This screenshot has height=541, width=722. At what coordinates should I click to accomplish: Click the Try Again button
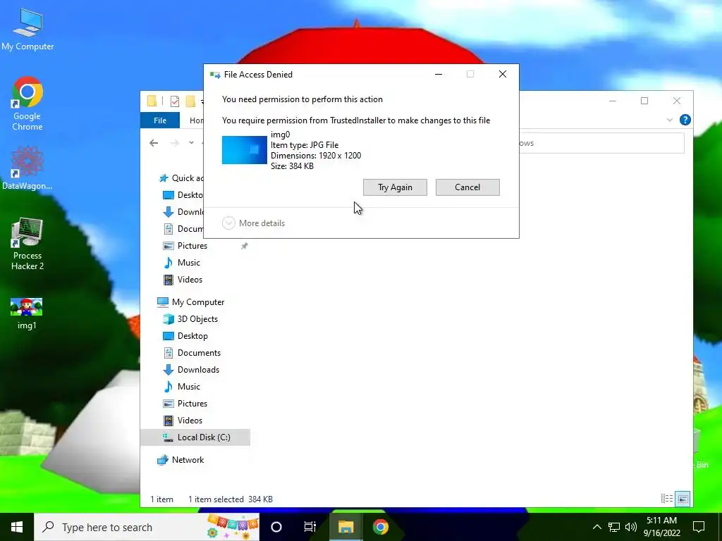tap(395, 187)
